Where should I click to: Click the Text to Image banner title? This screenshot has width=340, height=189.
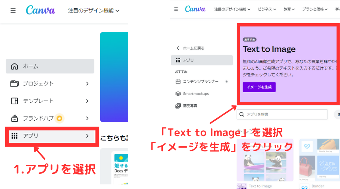coord(269,49)
